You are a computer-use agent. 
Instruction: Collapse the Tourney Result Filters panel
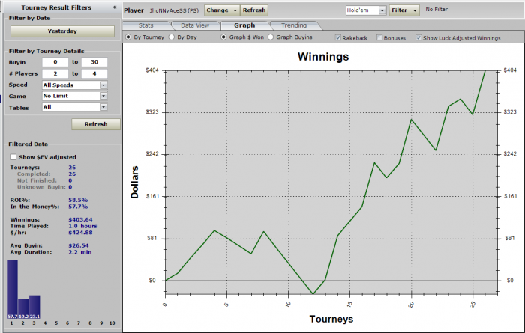tap(115, 7)
